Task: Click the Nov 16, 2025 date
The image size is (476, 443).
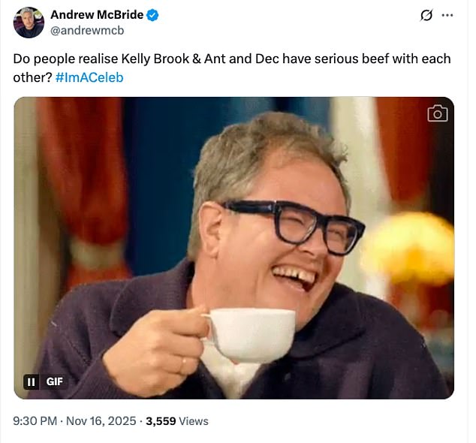Action: click(101, 421)
